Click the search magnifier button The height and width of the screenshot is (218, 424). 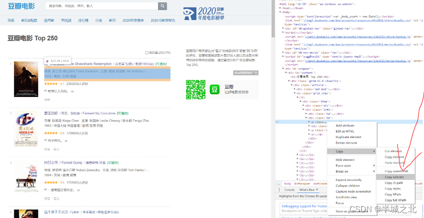pos(162,6)
